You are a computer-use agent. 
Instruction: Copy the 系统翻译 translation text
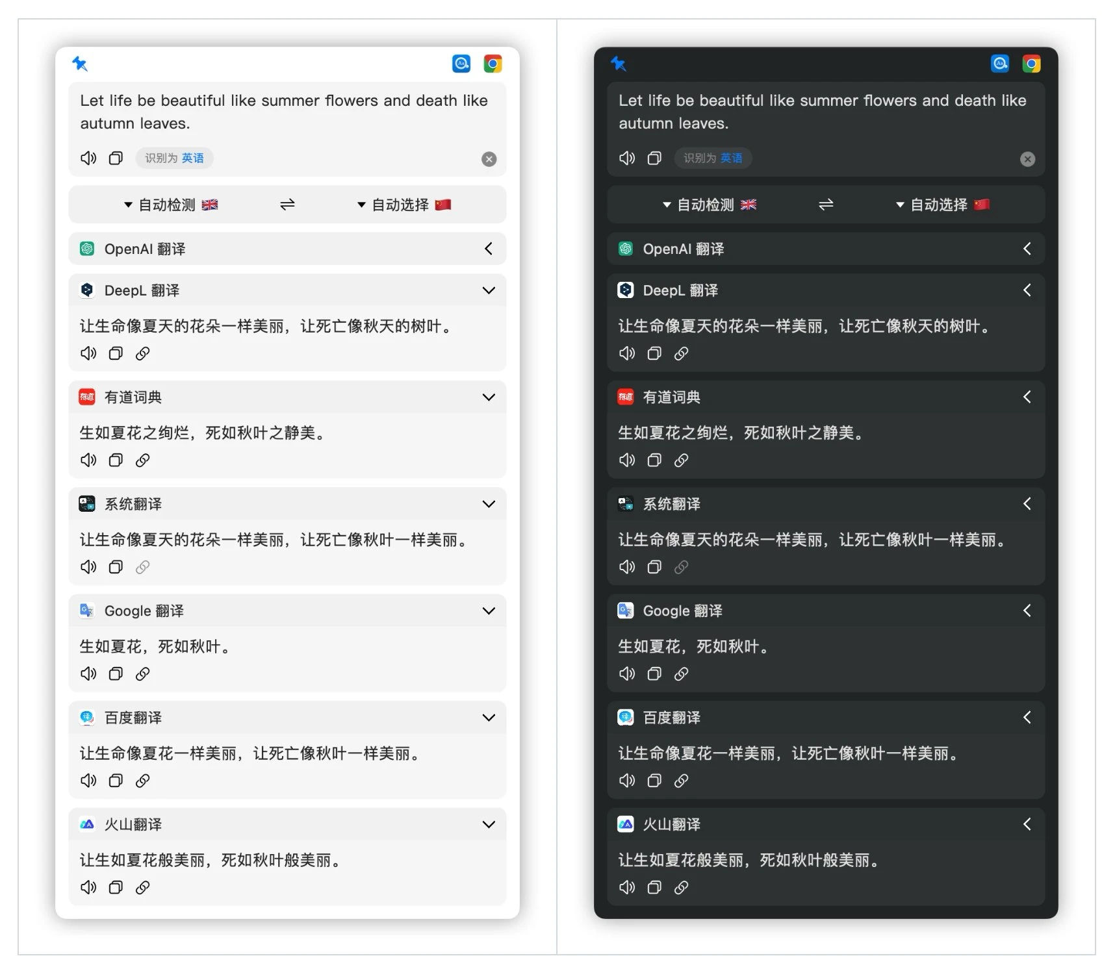pyautogui.click(x=116, y=566)
